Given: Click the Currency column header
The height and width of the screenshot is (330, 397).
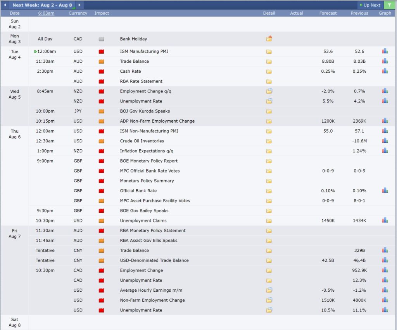Looking at the screenshot, I should [78, 13].
